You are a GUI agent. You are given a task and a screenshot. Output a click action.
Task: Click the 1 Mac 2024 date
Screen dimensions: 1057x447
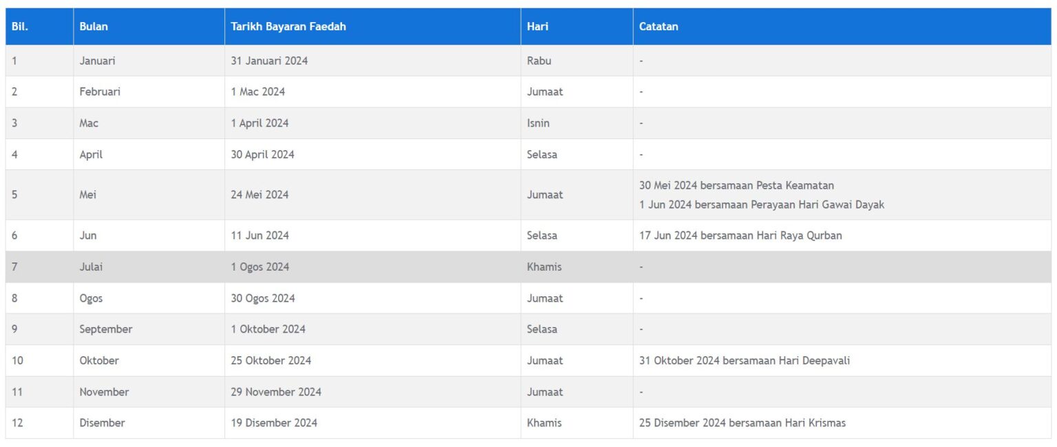258,92
